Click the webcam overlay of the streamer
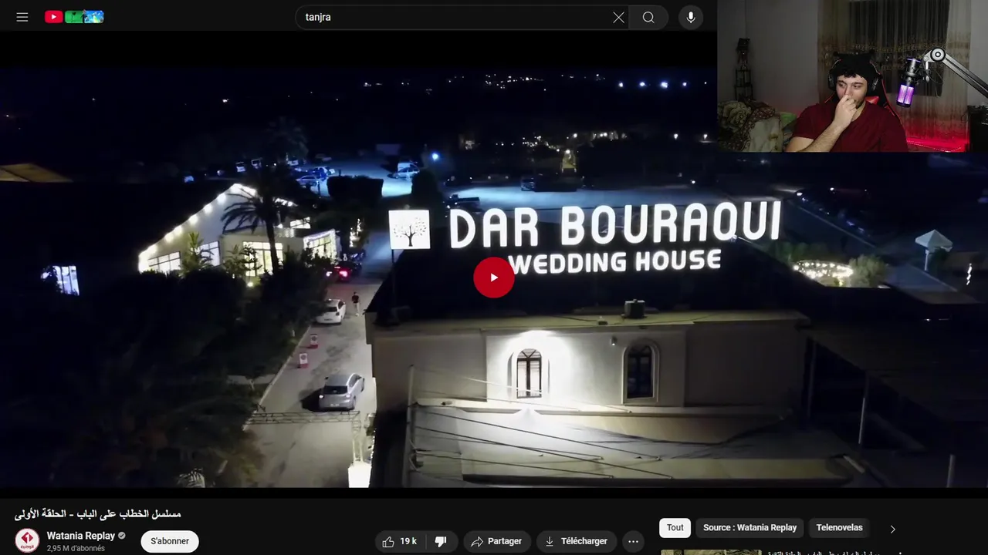This screenshot has height=555, width=988. [x=852, y=76]
